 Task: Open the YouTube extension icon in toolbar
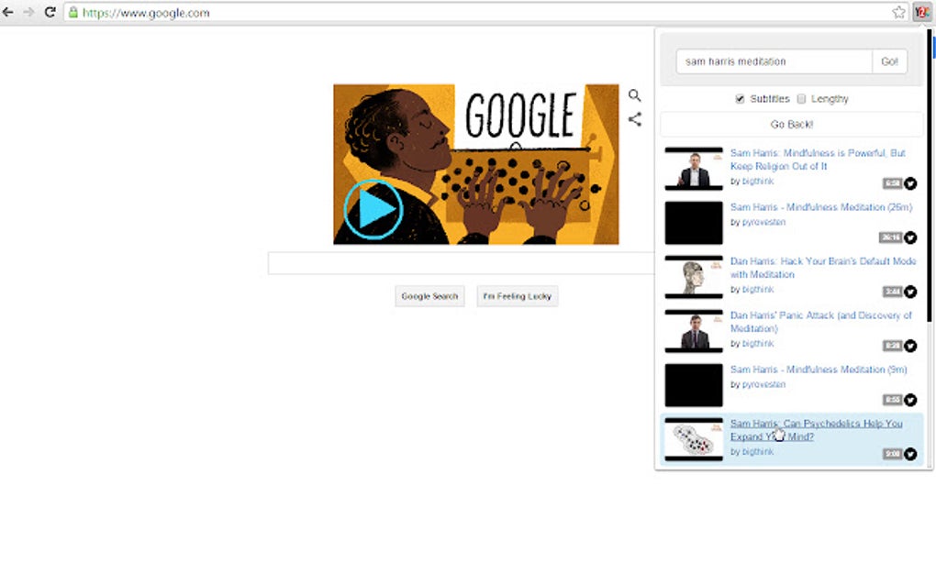(x=921, y=12)
